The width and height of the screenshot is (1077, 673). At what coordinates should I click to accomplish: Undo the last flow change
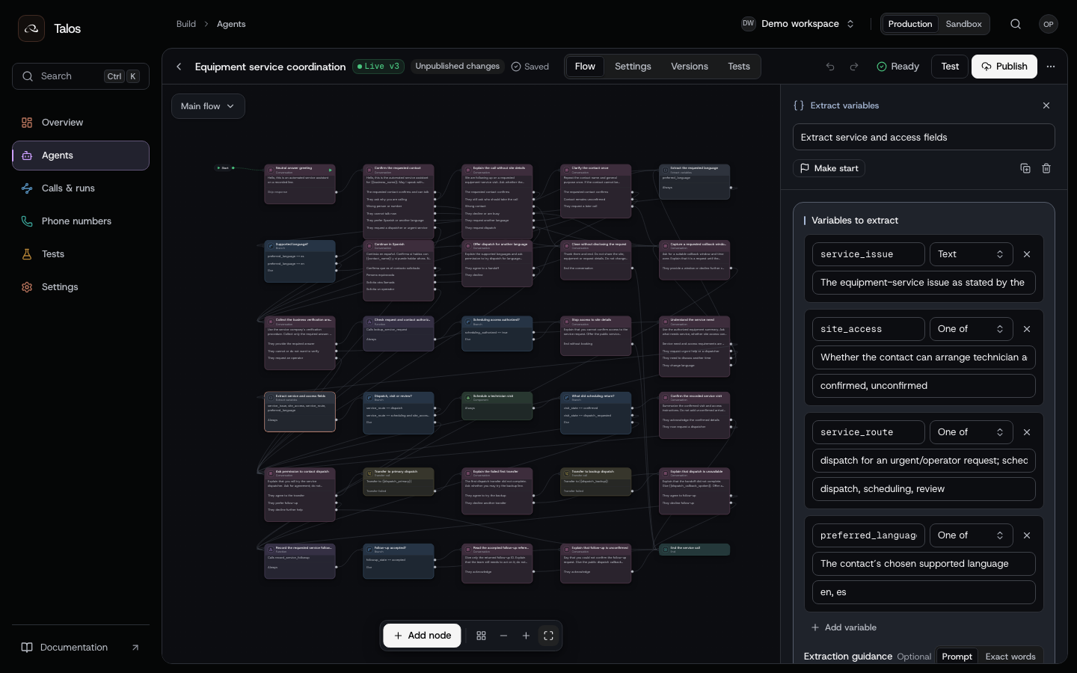point(830,67)
